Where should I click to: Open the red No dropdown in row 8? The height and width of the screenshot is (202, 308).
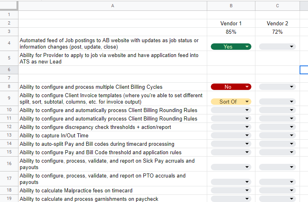point(231,87)
